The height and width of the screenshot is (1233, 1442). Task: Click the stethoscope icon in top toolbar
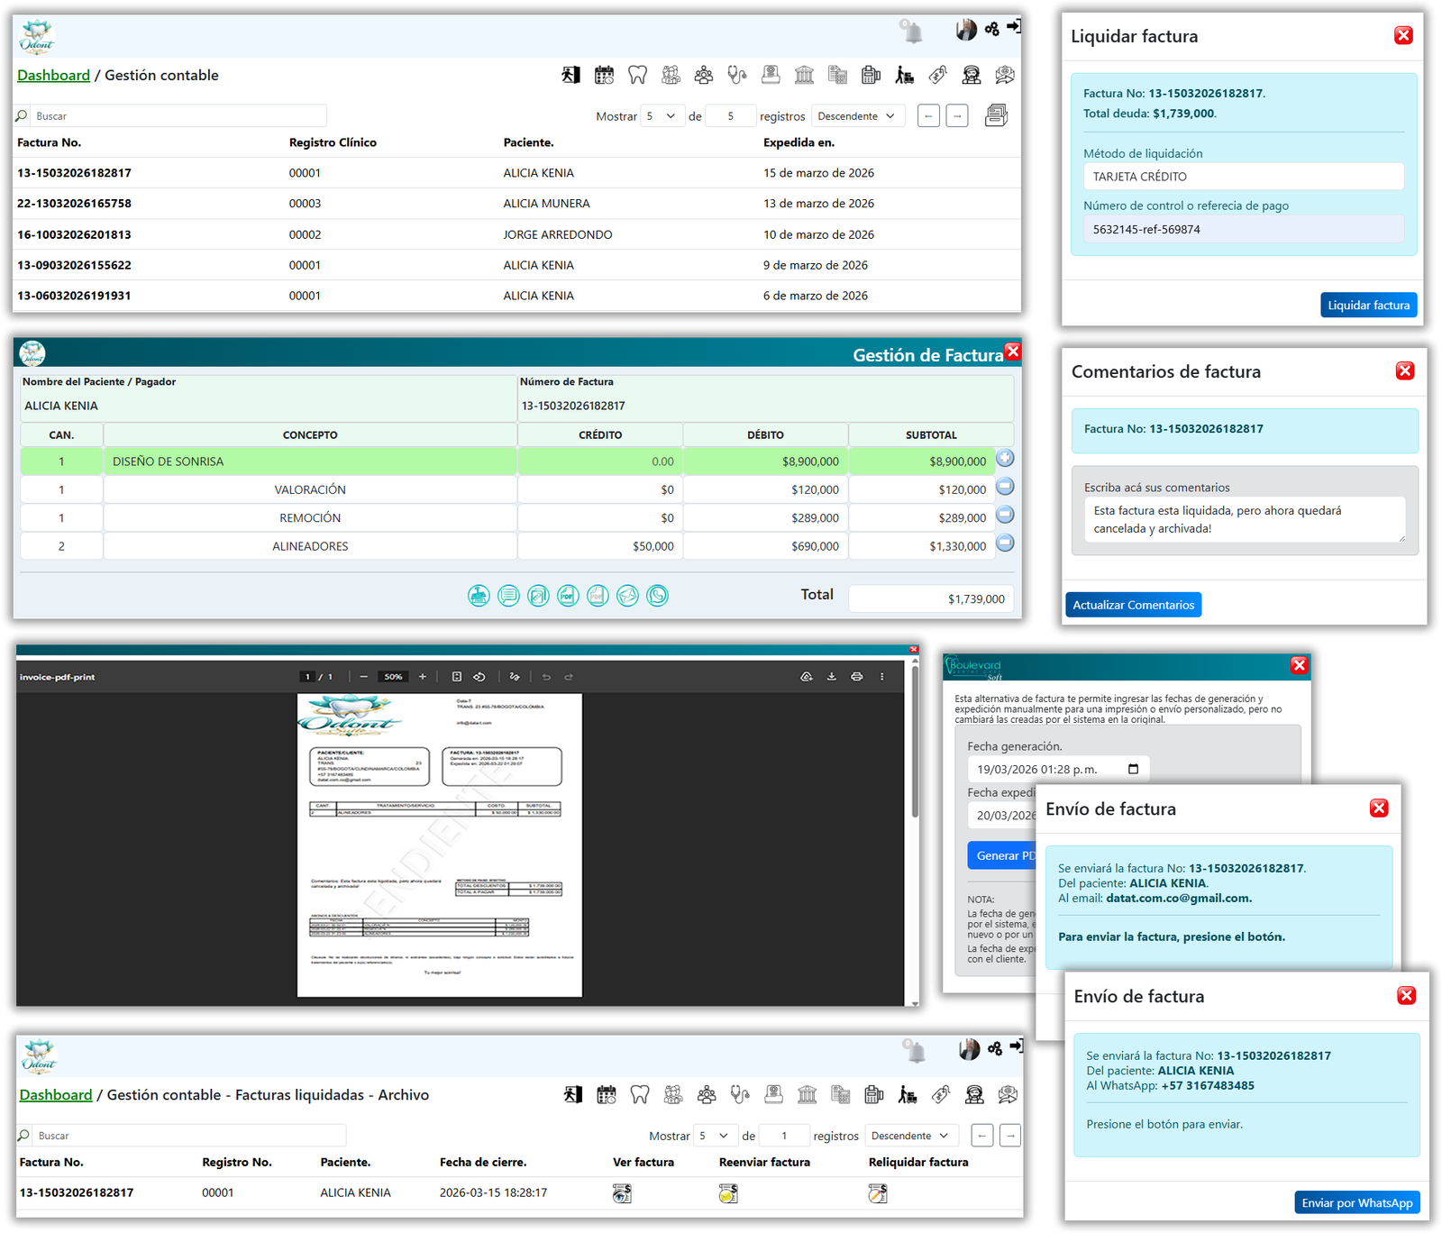737,75
